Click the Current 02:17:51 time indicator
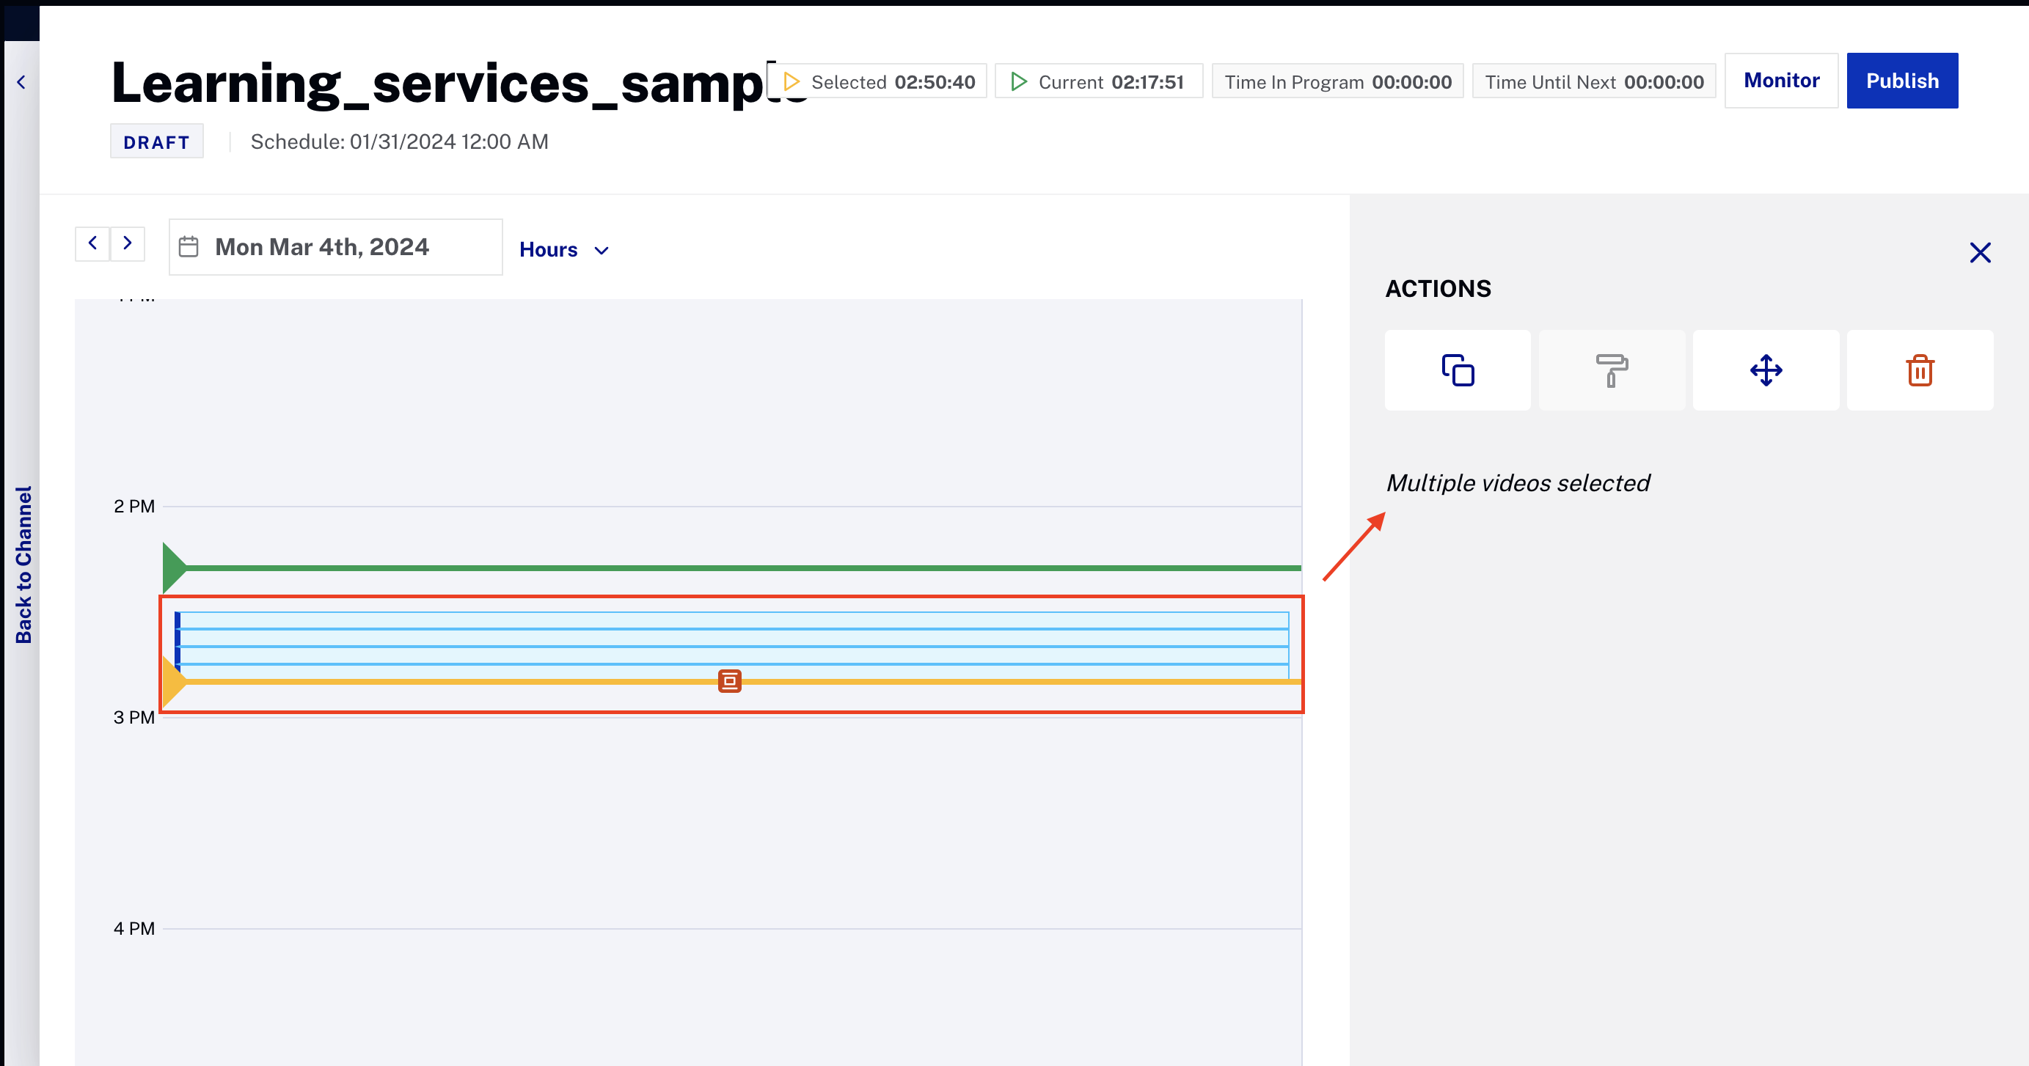This screenshot has height=1066, width=2029. click(x=1098, y=82)
